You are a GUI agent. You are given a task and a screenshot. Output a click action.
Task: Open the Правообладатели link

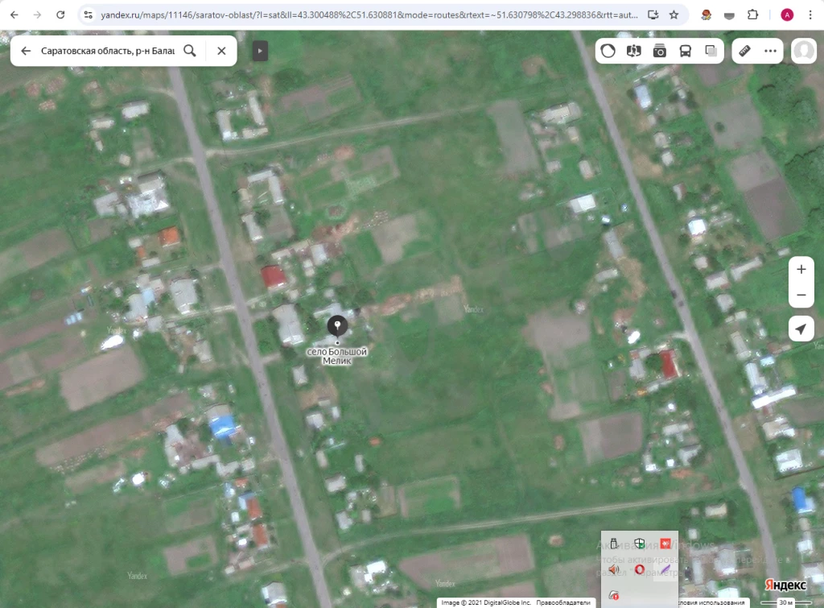[559, 602]
